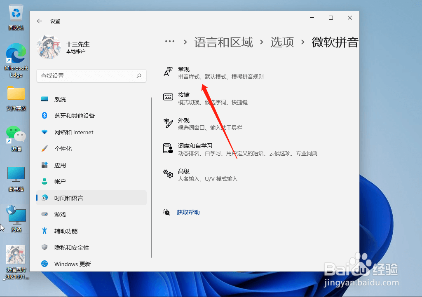Screen dimensions: 422x297
Task: Click 网络和 Internet label in sidebar
Action: (74, 132)
